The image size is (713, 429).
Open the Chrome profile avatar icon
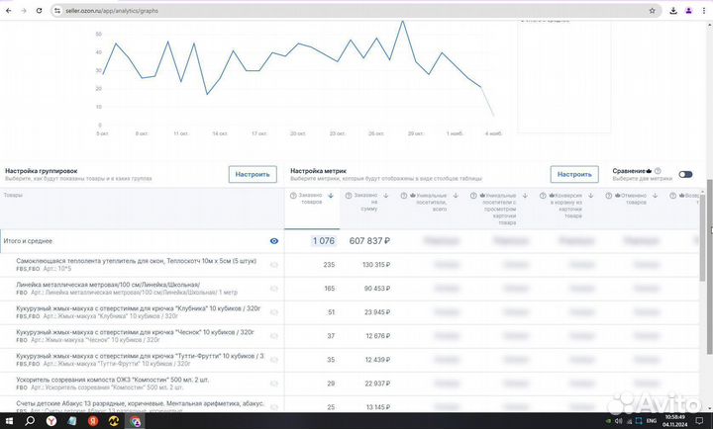(685, 10)
